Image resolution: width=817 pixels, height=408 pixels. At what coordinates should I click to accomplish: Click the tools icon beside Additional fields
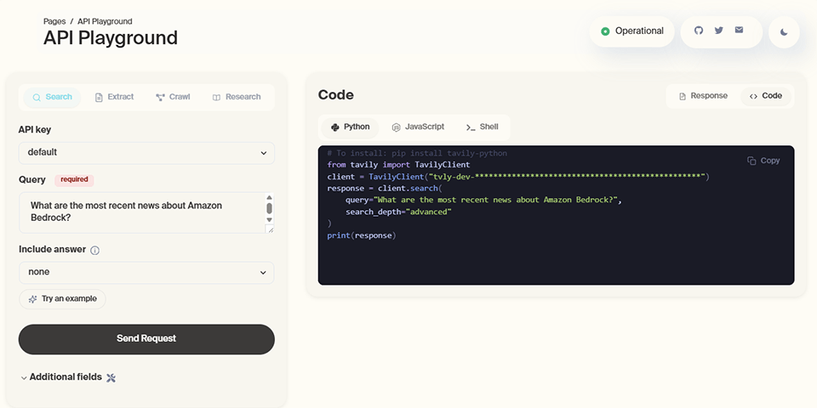111,377
